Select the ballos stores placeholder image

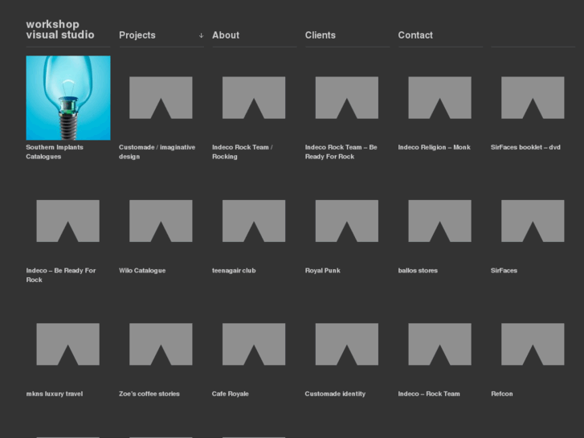[439, 221]
